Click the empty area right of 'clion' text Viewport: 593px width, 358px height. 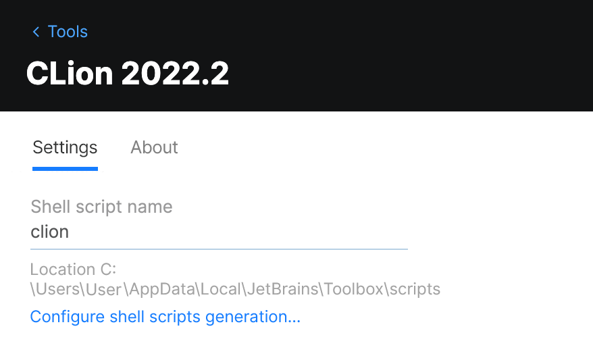[x=270, y=232]
